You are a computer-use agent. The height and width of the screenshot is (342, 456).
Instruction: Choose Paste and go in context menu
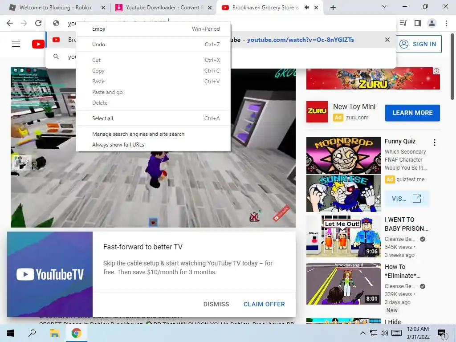pyautogui.click(x=153, y=92)
